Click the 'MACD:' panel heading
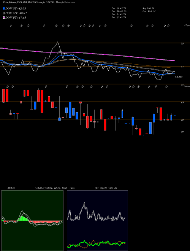This screenshot has height=251, width=190. tap(11, 188)
